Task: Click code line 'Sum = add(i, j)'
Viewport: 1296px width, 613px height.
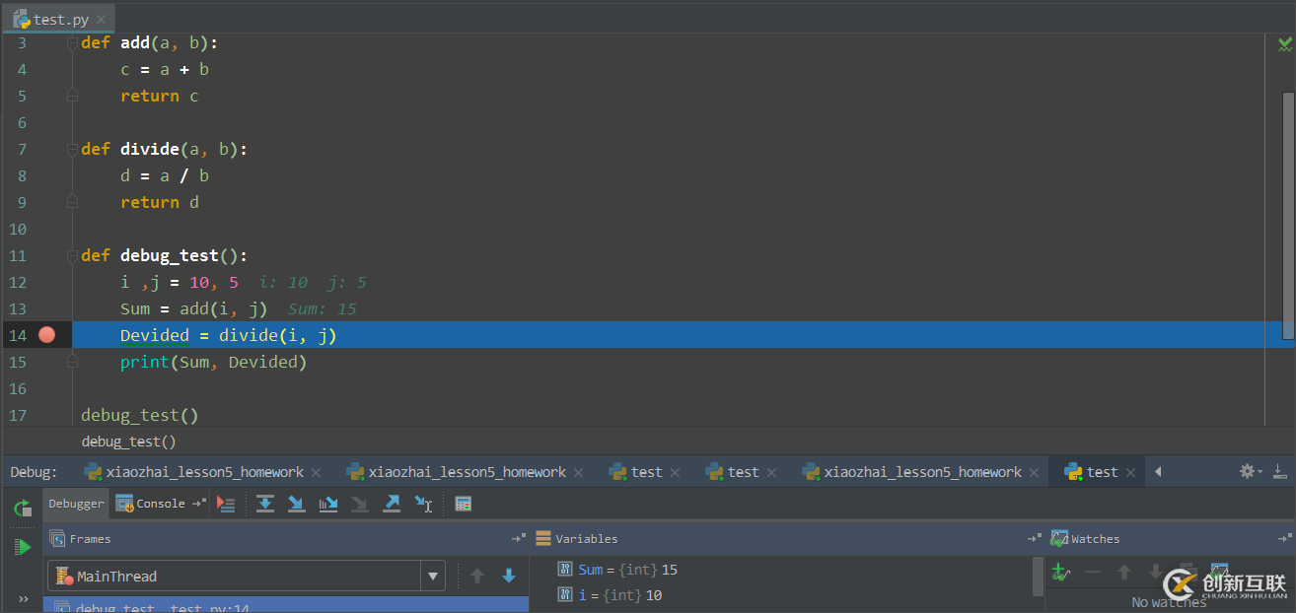Action: click(x=194, y=308)
